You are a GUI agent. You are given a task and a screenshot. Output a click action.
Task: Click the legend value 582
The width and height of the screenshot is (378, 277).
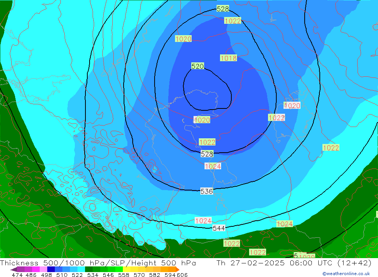(154, 275)
